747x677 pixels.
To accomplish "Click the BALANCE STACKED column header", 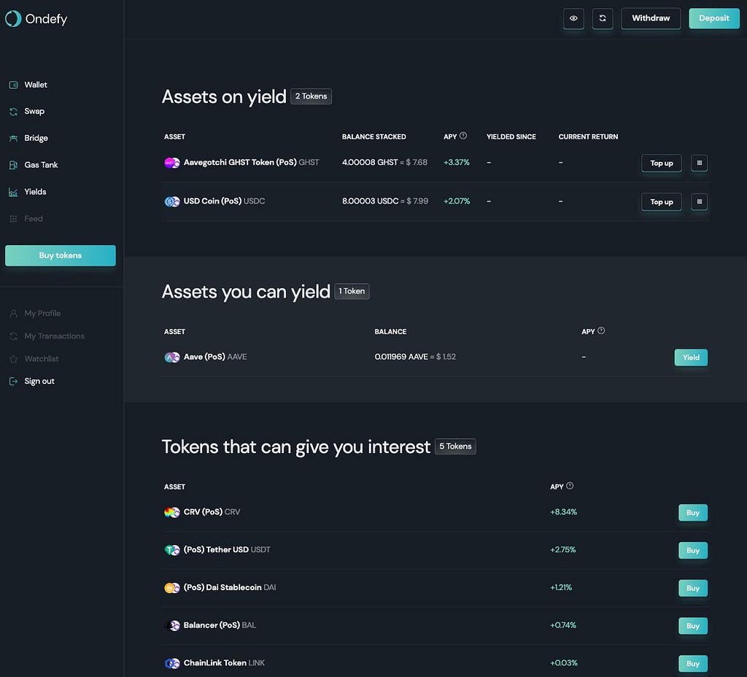I will (x=374, y=136).
